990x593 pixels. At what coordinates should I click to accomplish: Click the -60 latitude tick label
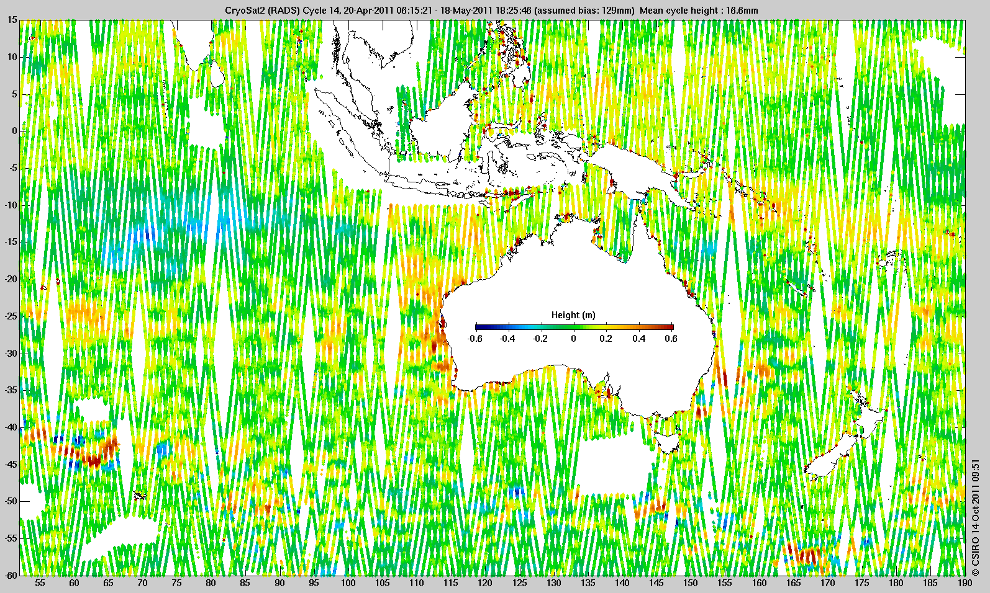(x=11, y=574)
